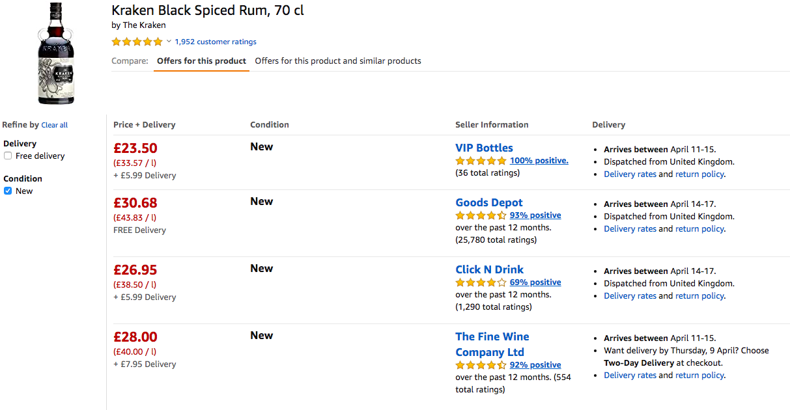Click Fine Wine Company star rating

pyautogui.click(x=481, y=365)
